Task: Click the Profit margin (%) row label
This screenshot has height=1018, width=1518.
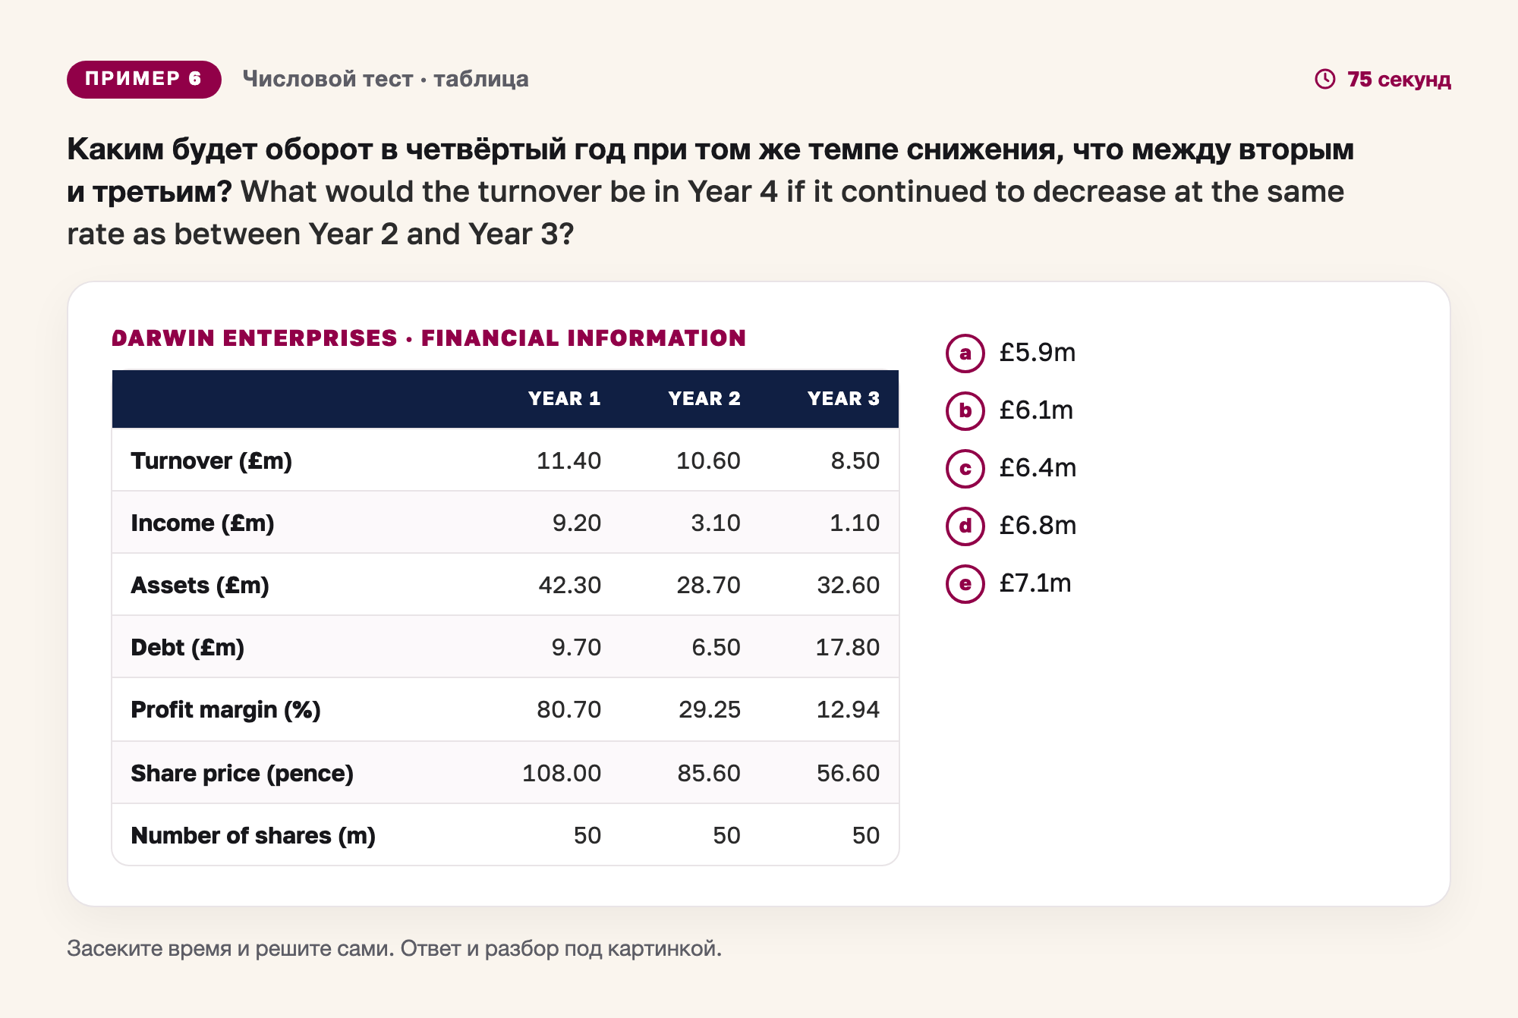Action: tap(225, 709)
